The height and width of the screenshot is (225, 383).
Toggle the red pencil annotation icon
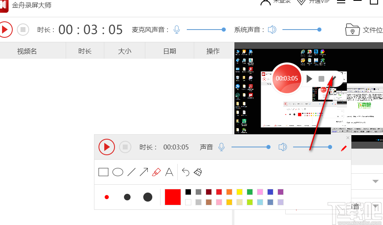tap(344, 148)
